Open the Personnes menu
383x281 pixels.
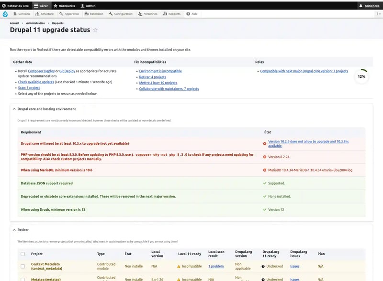[x=148, y=14]
